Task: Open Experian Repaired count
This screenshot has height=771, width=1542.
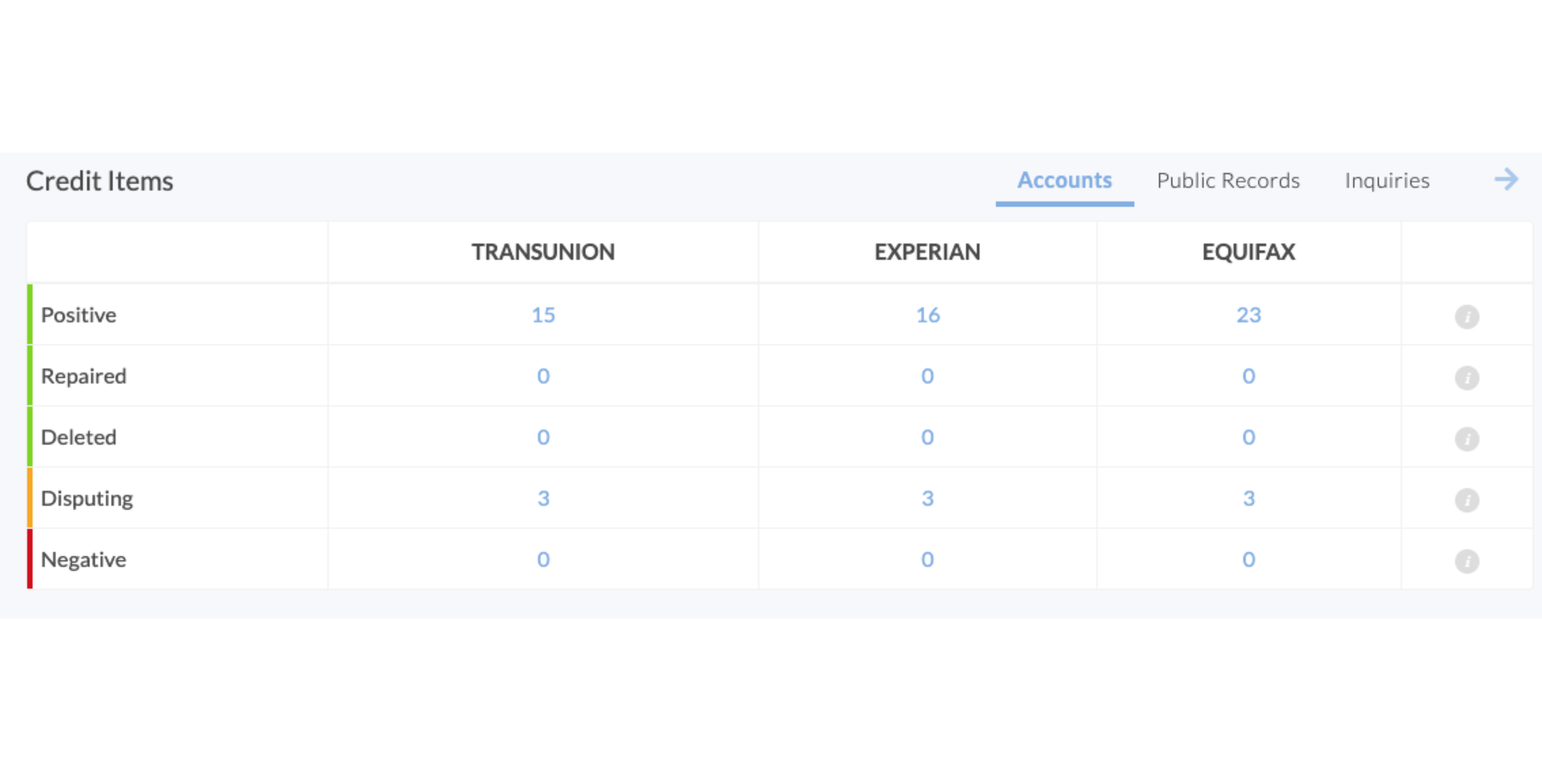Action: coord(928,376)
